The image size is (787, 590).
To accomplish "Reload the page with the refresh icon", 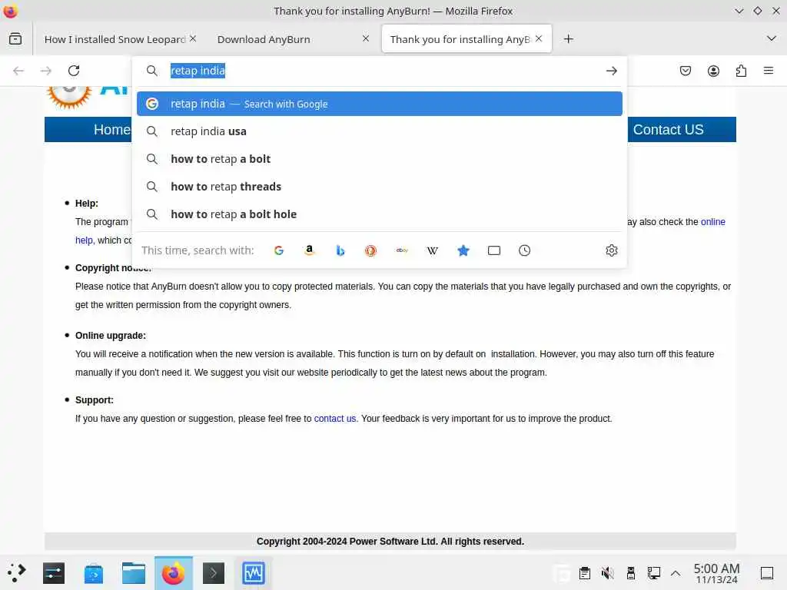I will click(74, 71).
